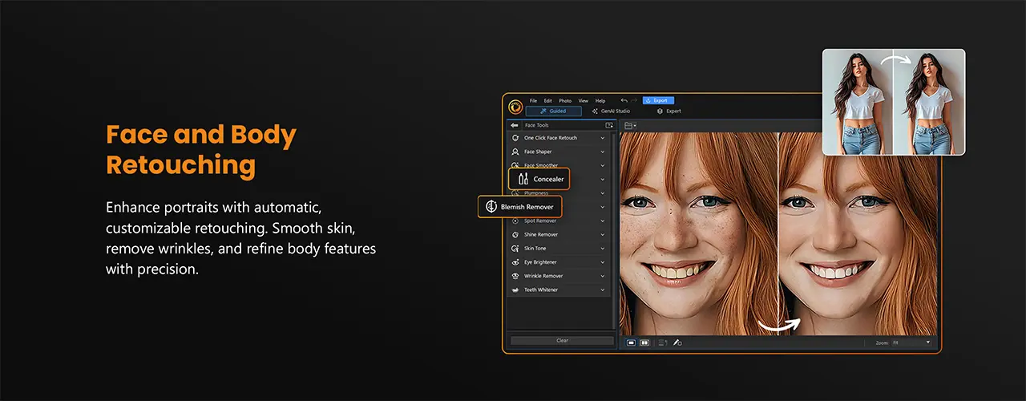Open the Zoom Fit dropdown
The height and width of the screenshot is (401, 1026).
(x=912, y=342)
